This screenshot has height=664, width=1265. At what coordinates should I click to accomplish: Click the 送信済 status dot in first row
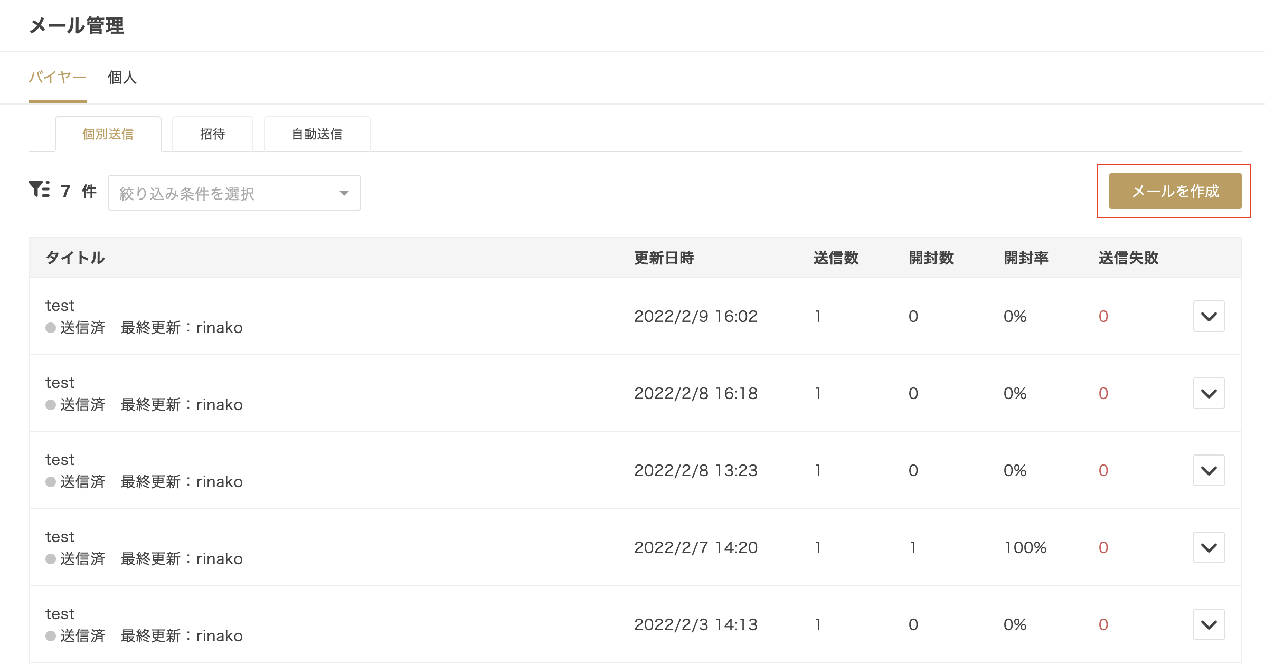[51, 328]
